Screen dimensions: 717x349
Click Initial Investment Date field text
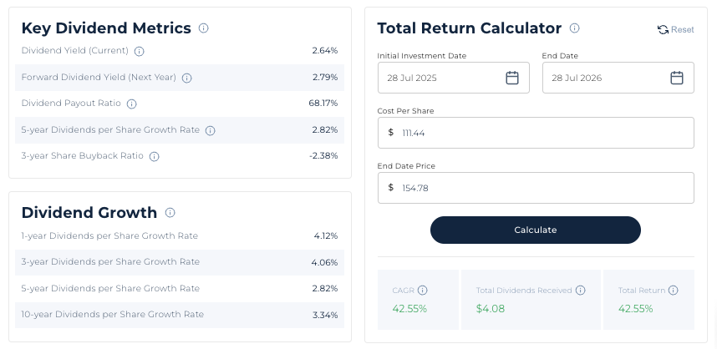[411, 78]
